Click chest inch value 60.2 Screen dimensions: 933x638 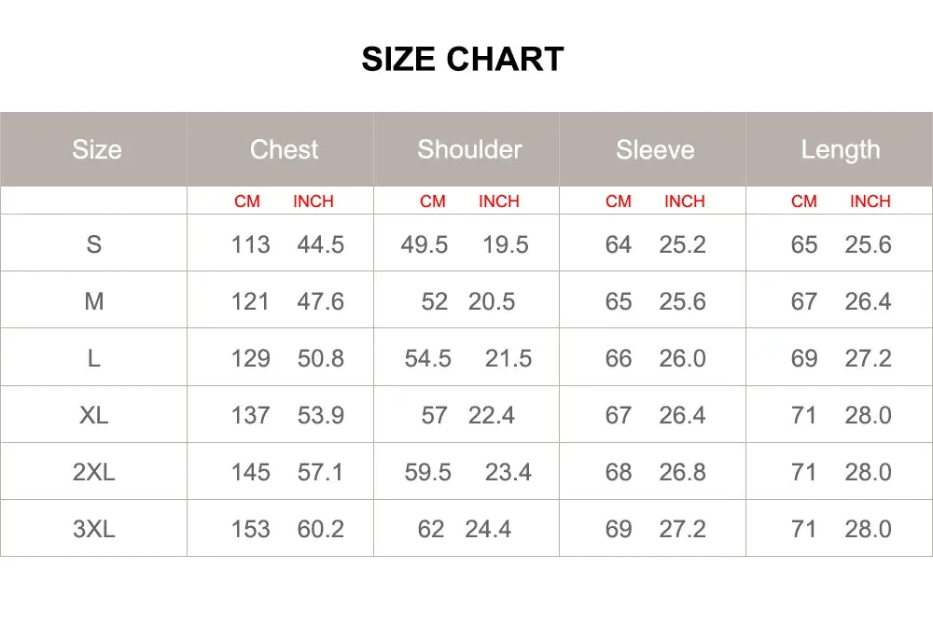coord(321,529)
